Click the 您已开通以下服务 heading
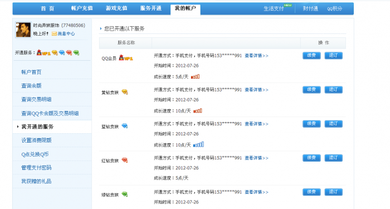390x209 pixels. 124,28
